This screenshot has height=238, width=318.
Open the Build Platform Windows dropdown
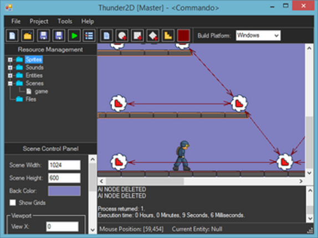click(x=258, y=35)
